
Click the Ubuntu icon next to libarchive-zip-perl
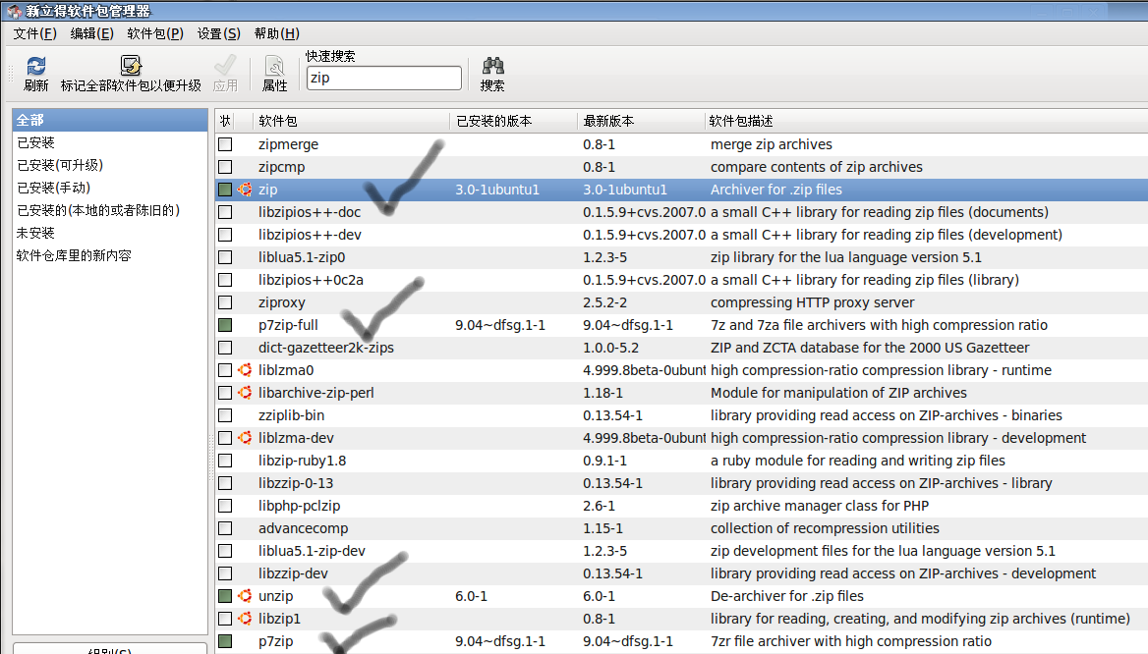[x=245, y=393]
